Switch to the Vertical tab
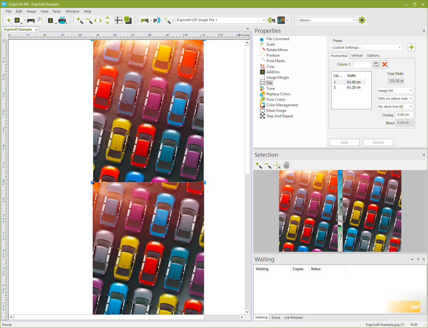Image resolution: width=428 pixels, height=328 pixels. [x=357, y=55]
